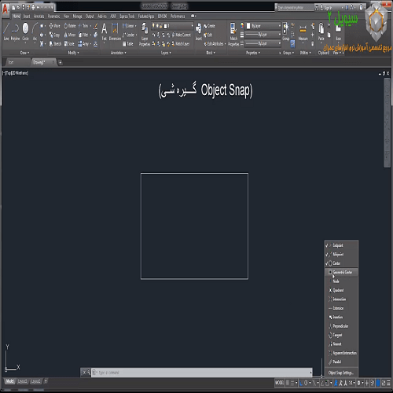Click the Array tool
This screenshot has width=393, height=393.
tap(83, 44)
